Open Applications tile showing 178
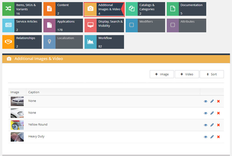Image resolution: width=232 pixels, height=156 pixels. click(63, 25)
